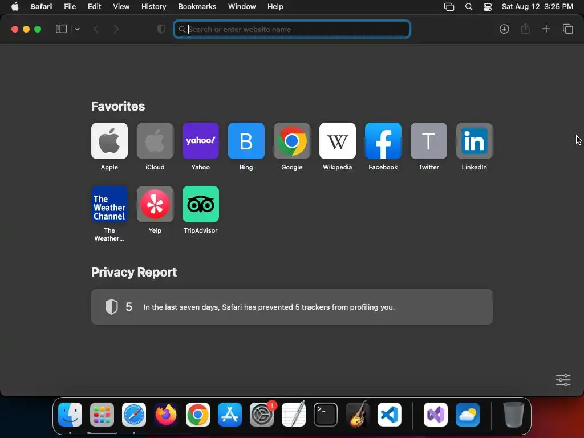Open the Edit menu
This screenshot has height=438, width=584.
pyautogui.click(x=94, y=7)
